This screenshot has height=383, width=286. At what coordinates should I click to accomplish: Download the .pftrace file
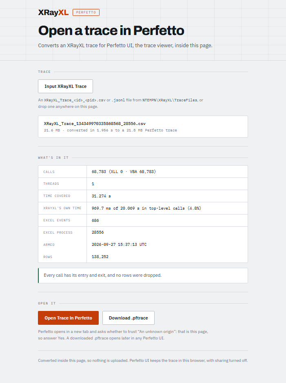tap(128, 318)
